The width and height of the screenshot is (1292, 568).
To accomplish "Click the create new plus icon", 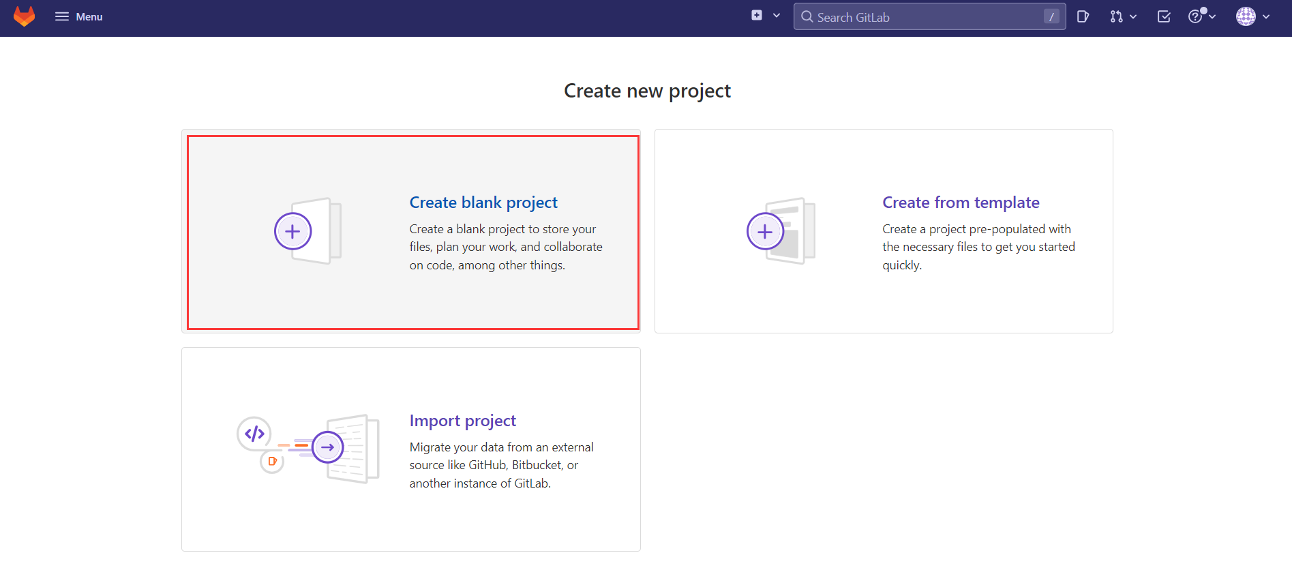I will point(757,16).
